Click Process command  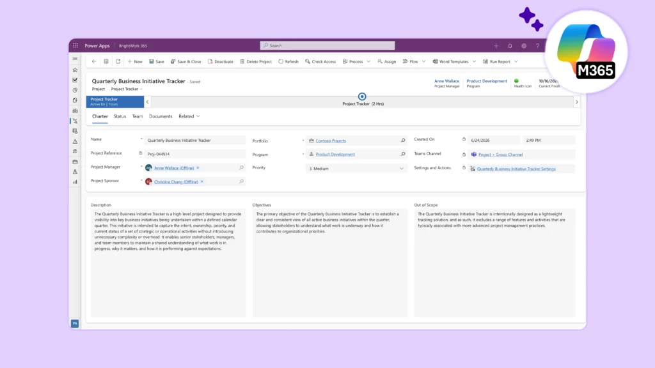353,62
